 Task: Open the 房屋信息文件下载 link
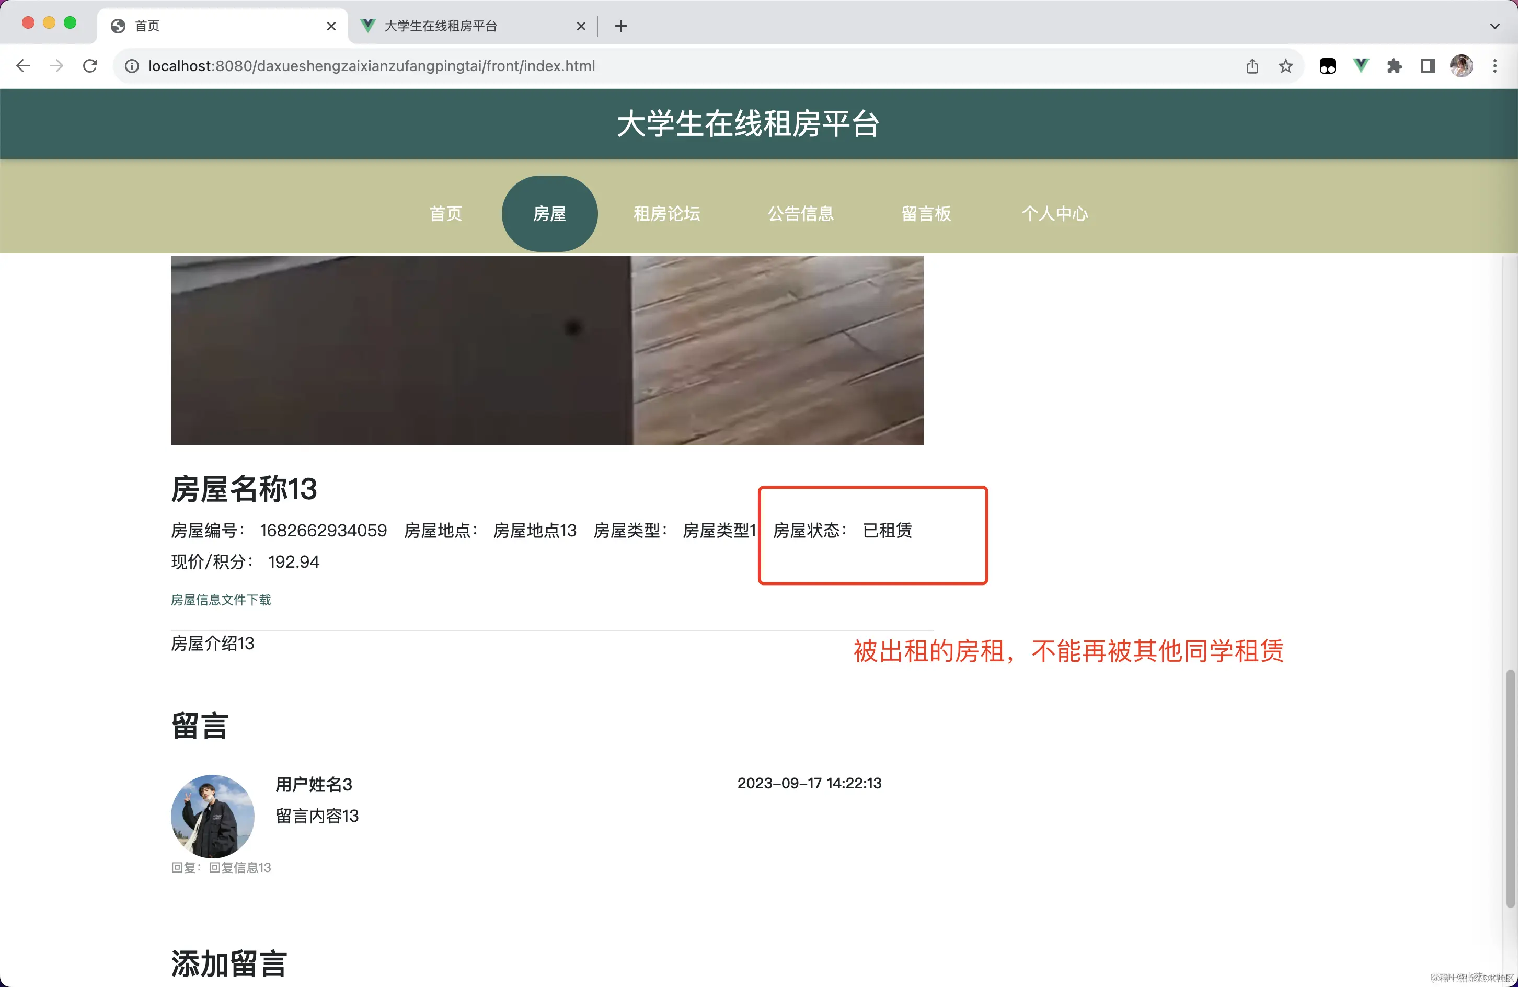(221, 600)
